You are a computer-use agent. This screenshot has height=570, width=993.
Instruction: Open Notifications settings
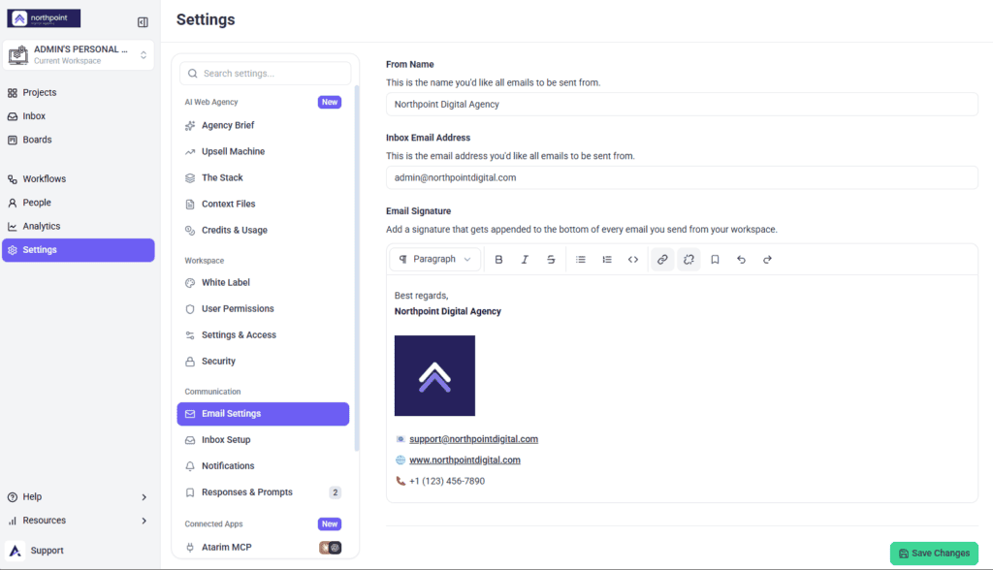263,466
